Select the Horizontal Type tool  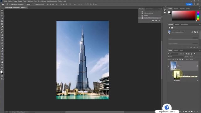pyautogui.click(x=2, y=54)
